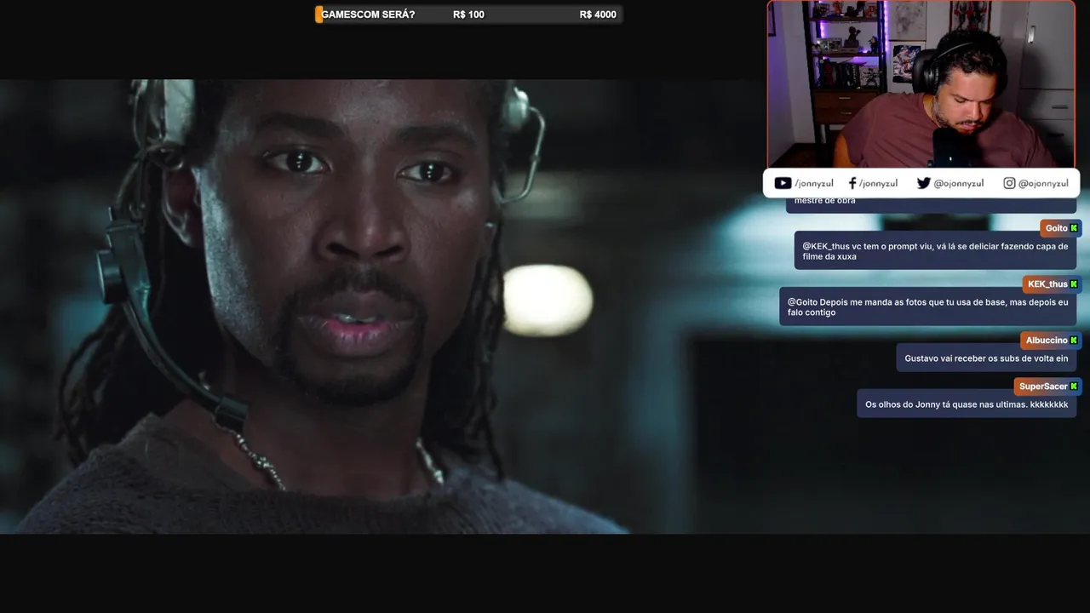Click 'GAMESCOM SERÁ?' goal title
The height and width of the screenshot is (613, 1090).
pyautogui.click(x=368, y=14)
